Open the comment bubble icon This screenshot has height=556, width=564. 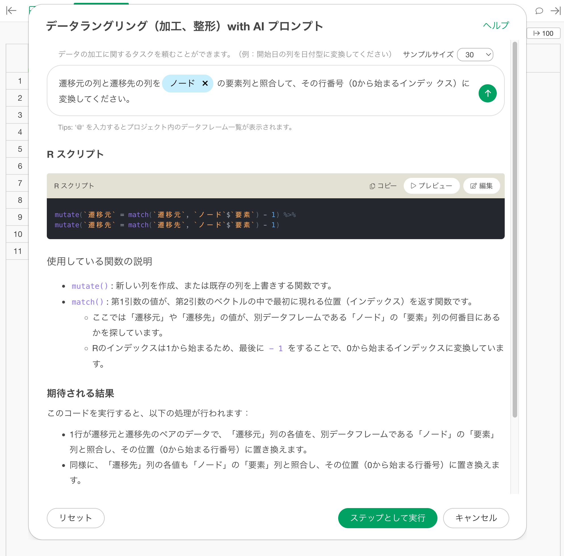(539, 11)
